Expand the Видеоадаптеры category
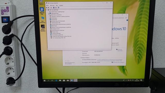This screenshot has height=93, width=165. click(x=49, y=13)
